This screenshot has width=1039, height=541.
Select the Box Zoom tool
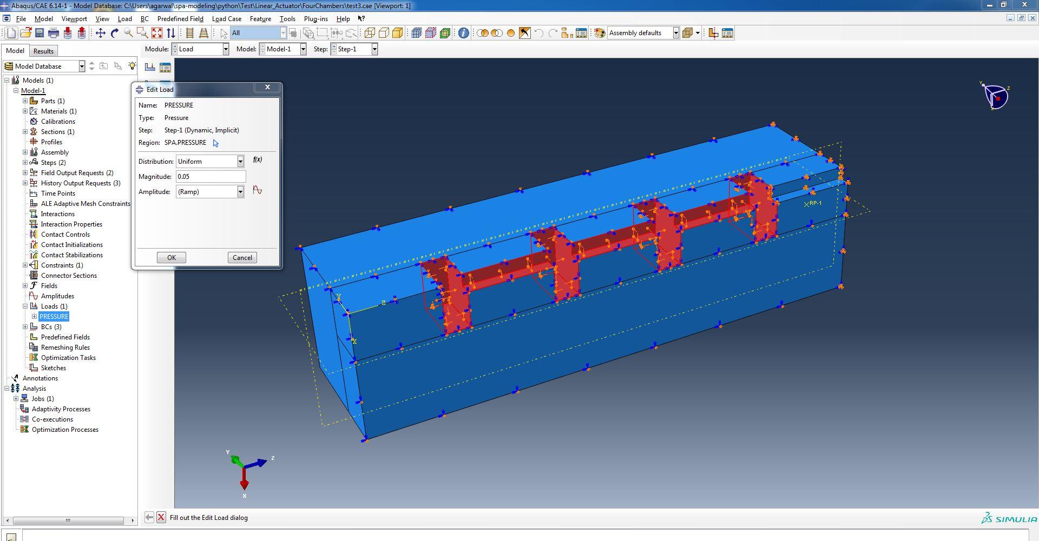[x=142, y=33]
